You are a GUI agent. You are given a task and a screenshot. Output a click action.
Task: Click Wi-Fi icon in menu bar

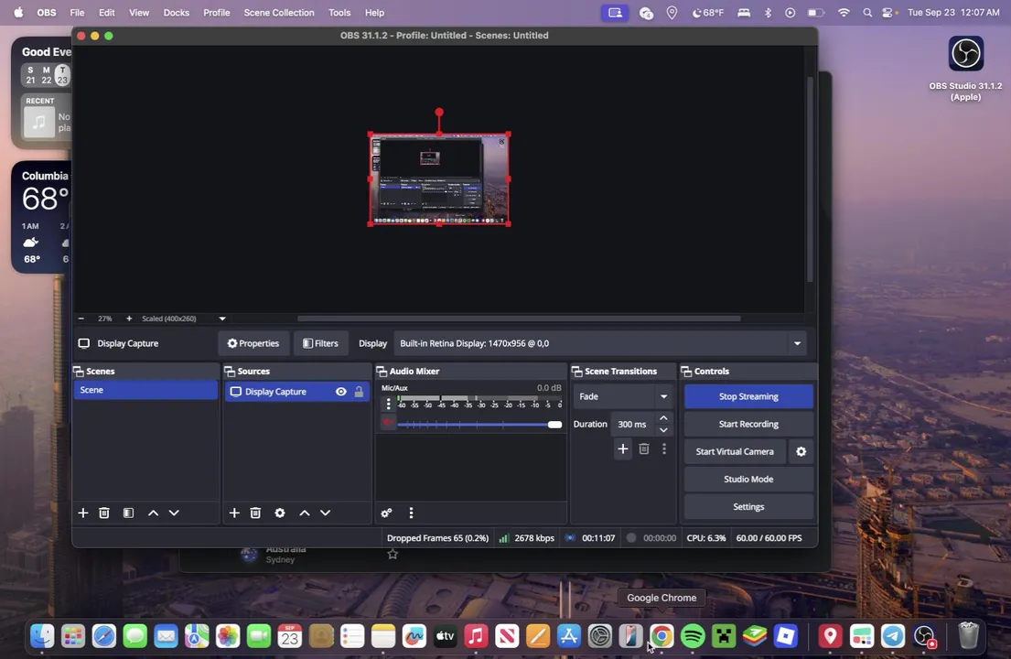[844, 12]
